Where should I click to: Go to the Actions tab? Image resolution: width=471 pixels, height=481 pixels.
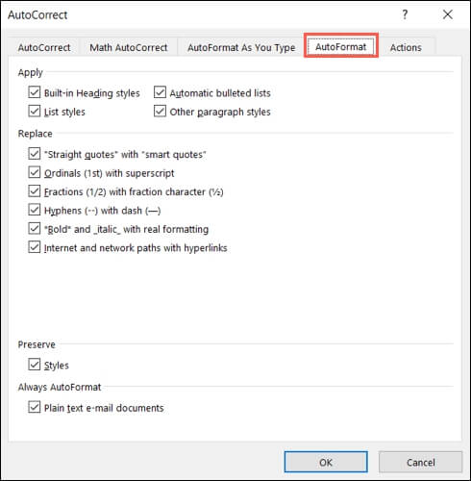(406, 47)
